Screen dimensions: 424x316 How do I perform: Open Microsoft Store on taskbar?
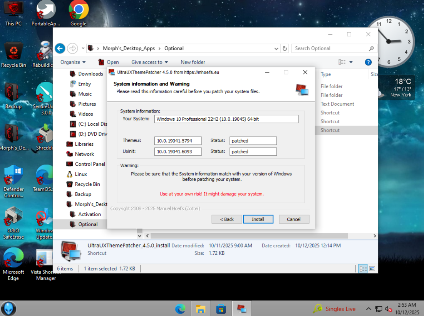point(221,309)
